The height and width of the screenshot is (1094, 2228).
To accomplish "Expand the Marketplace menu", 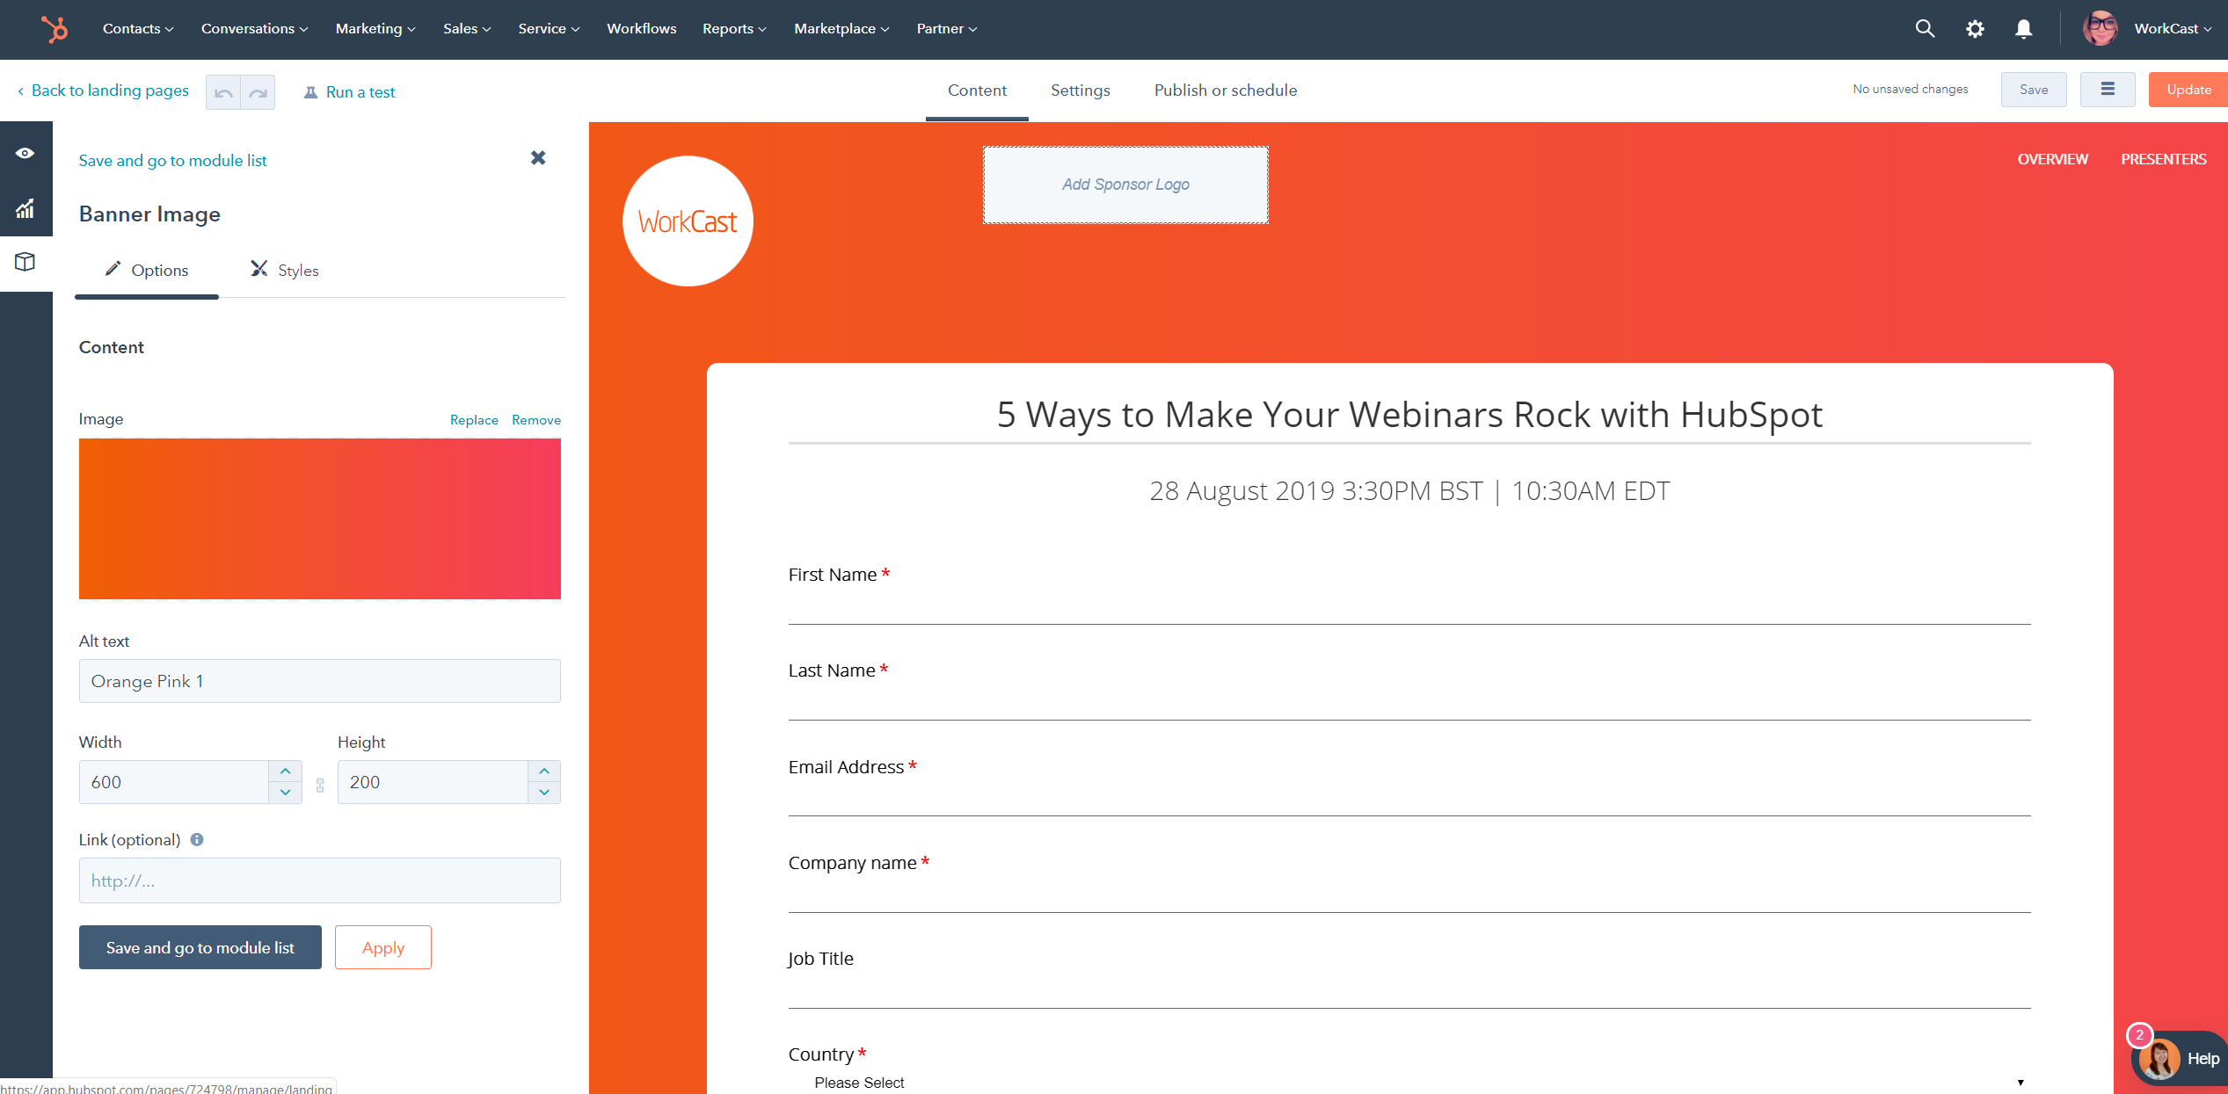I will point(841,29).
